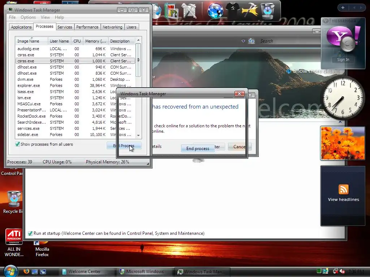This screenshot has height=277, width=370.
Task: Sort processes by Memory column header
Action: pyautogui.click(x=95, y=41)
